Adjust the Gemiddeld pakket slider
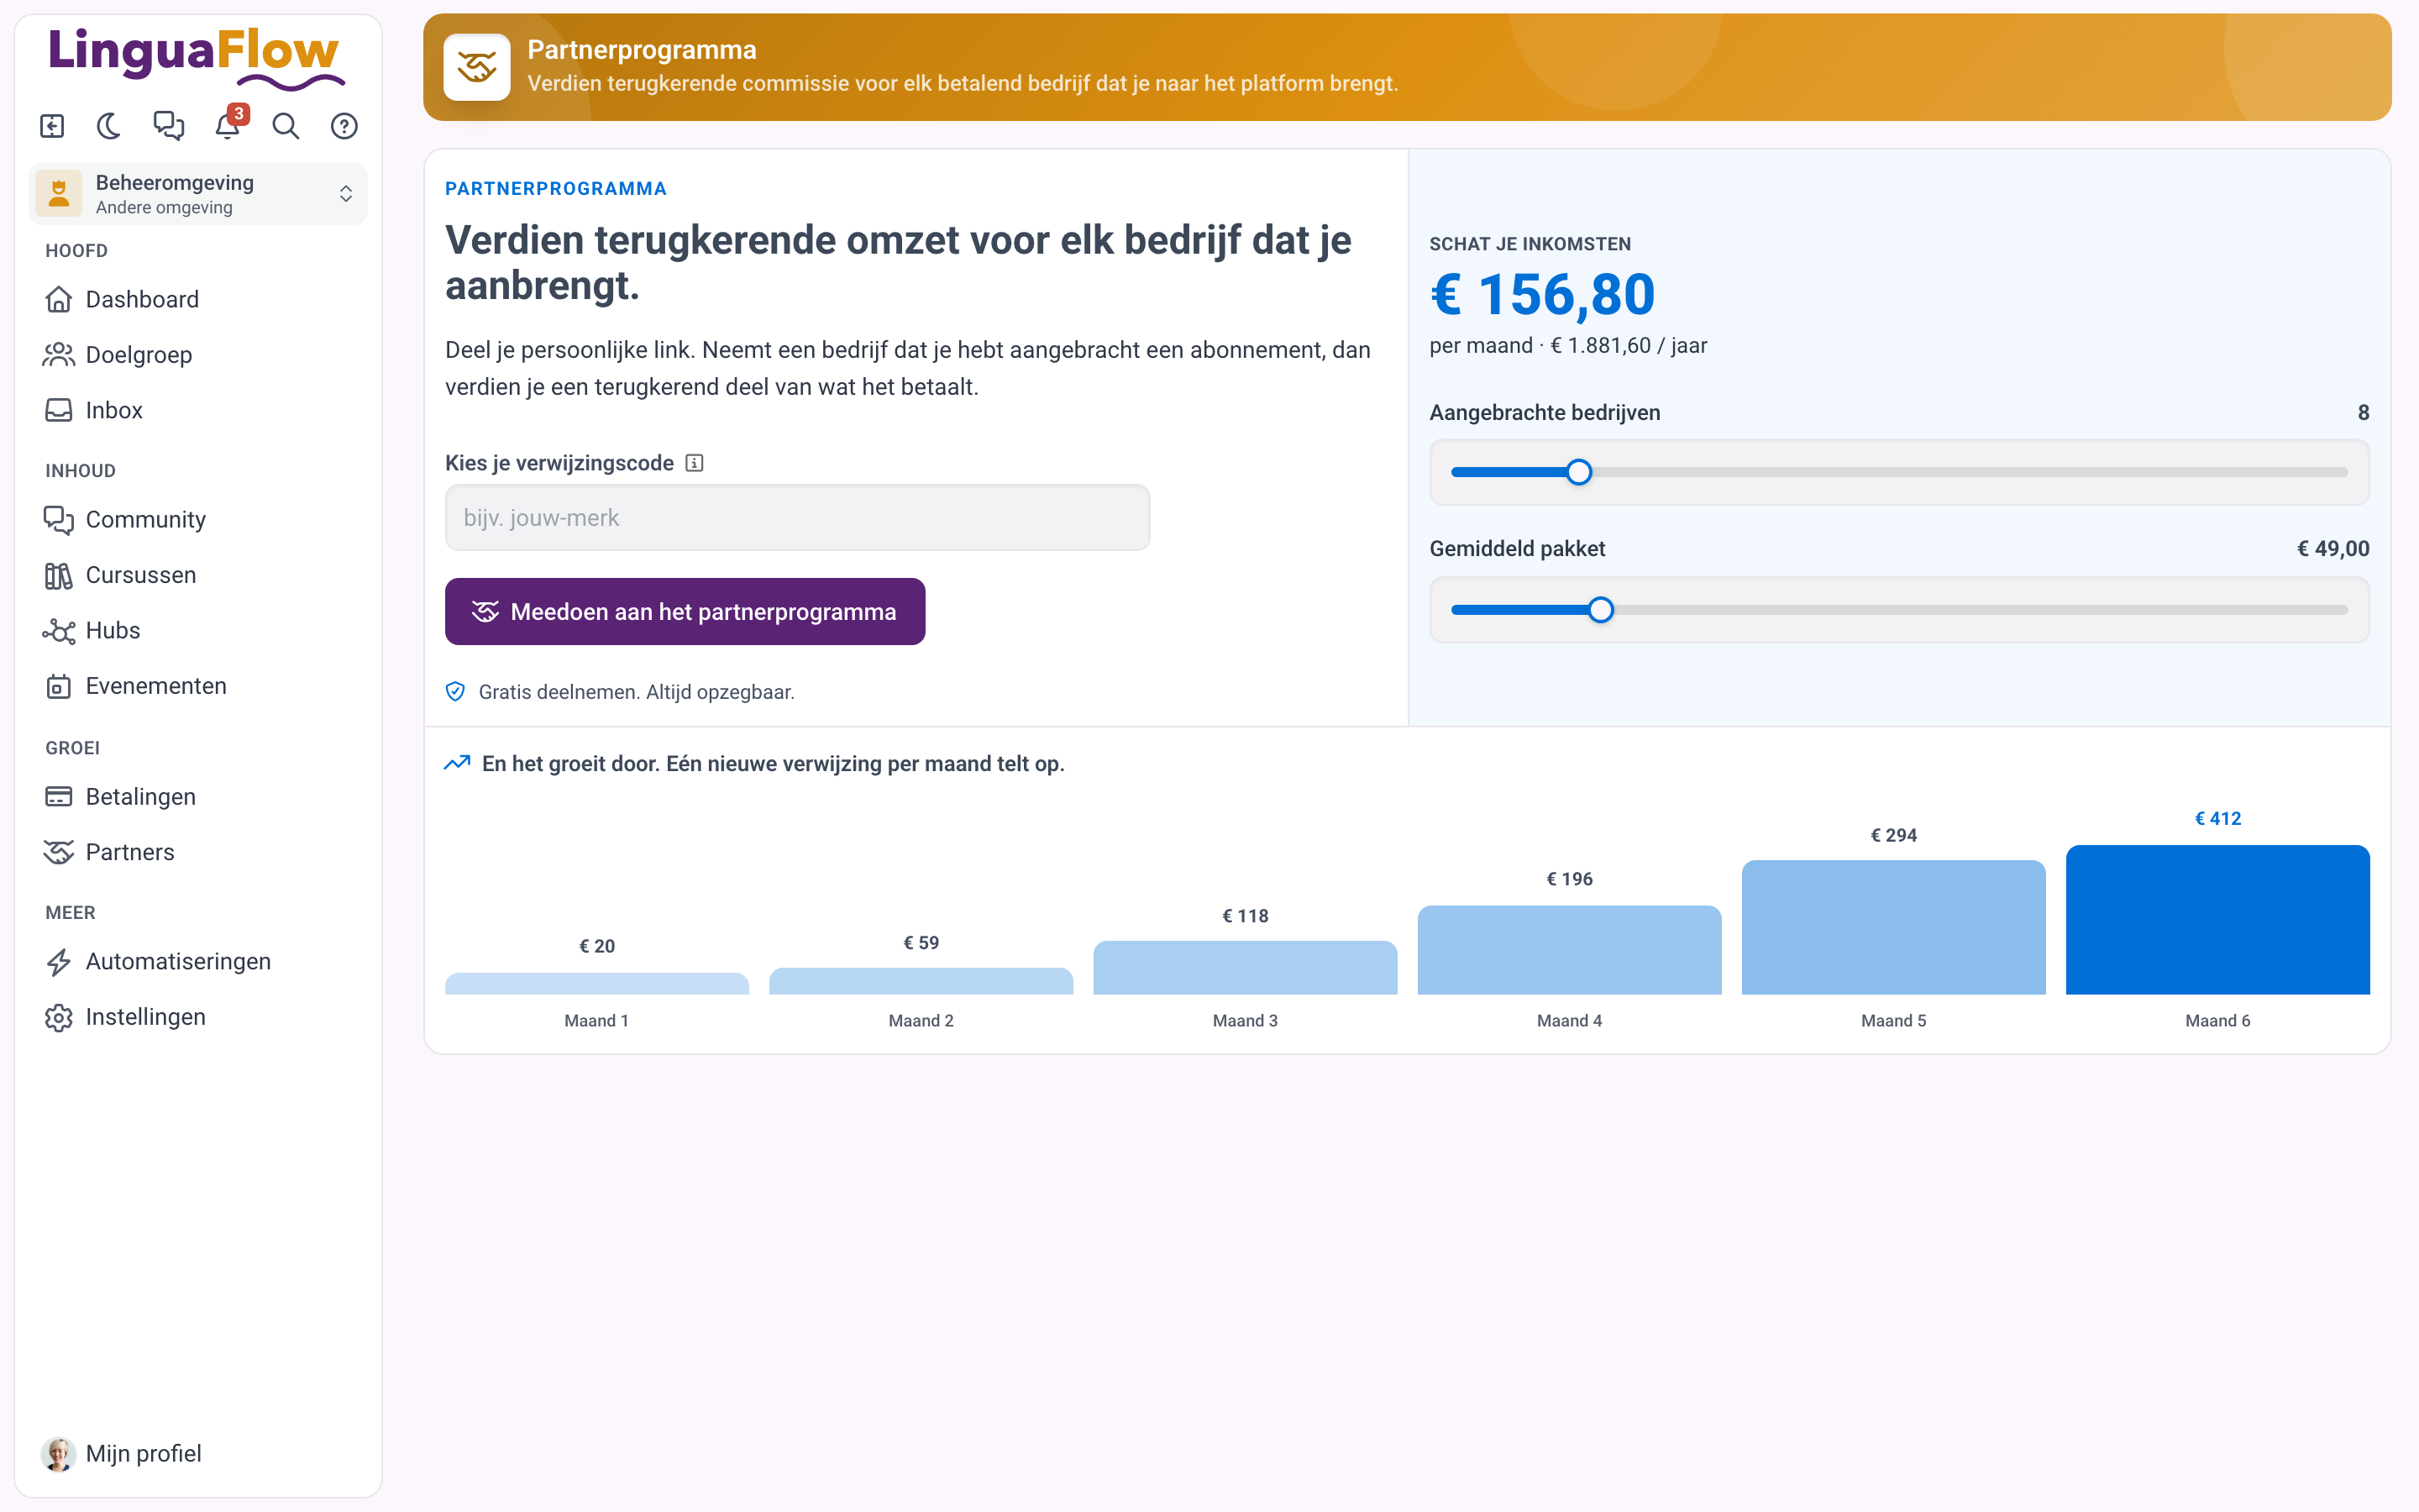 1898,610
